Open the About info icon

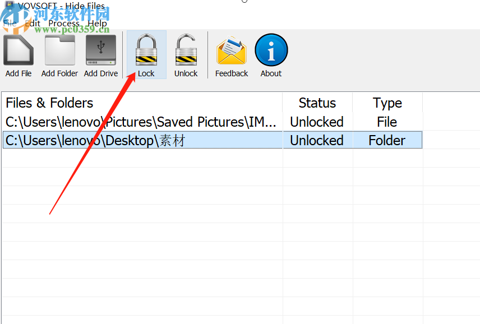271,50
